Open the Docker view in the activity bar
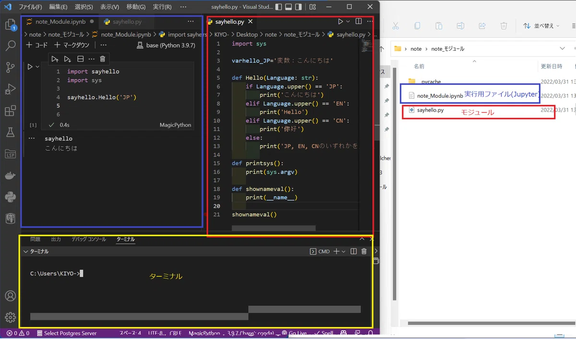 [10, 175]
